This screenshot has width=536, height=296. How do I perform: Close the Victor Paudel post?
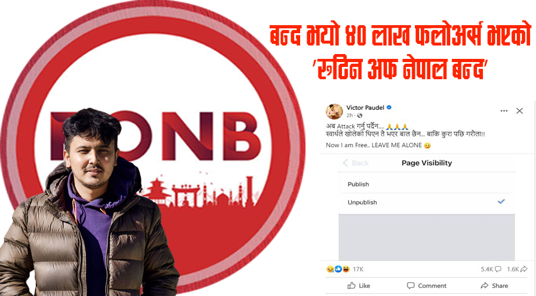click(519, 111)
